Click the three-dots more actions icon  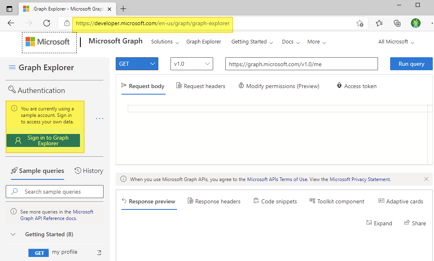(x=99, y=119)
